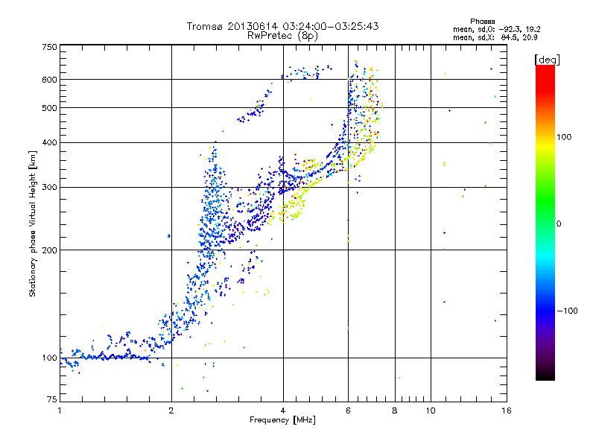Click the colorbar tick label '100'

[x=564, y=137]
